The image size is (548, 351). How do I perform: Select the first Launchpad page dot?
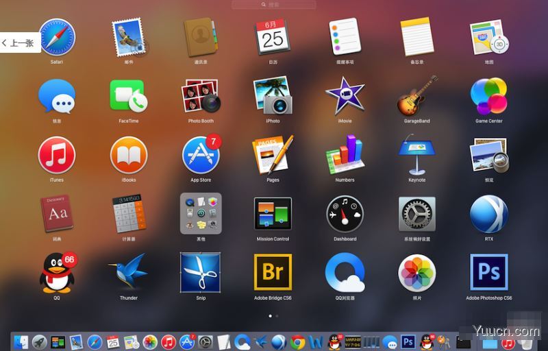[270, 315]
